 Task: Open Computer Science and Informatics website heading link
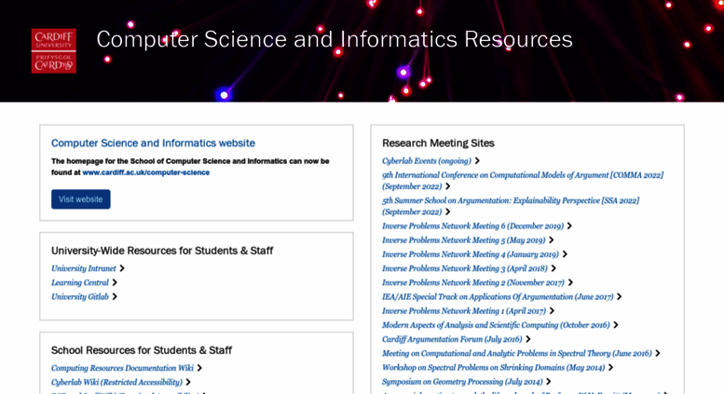(x=153, y=143)
